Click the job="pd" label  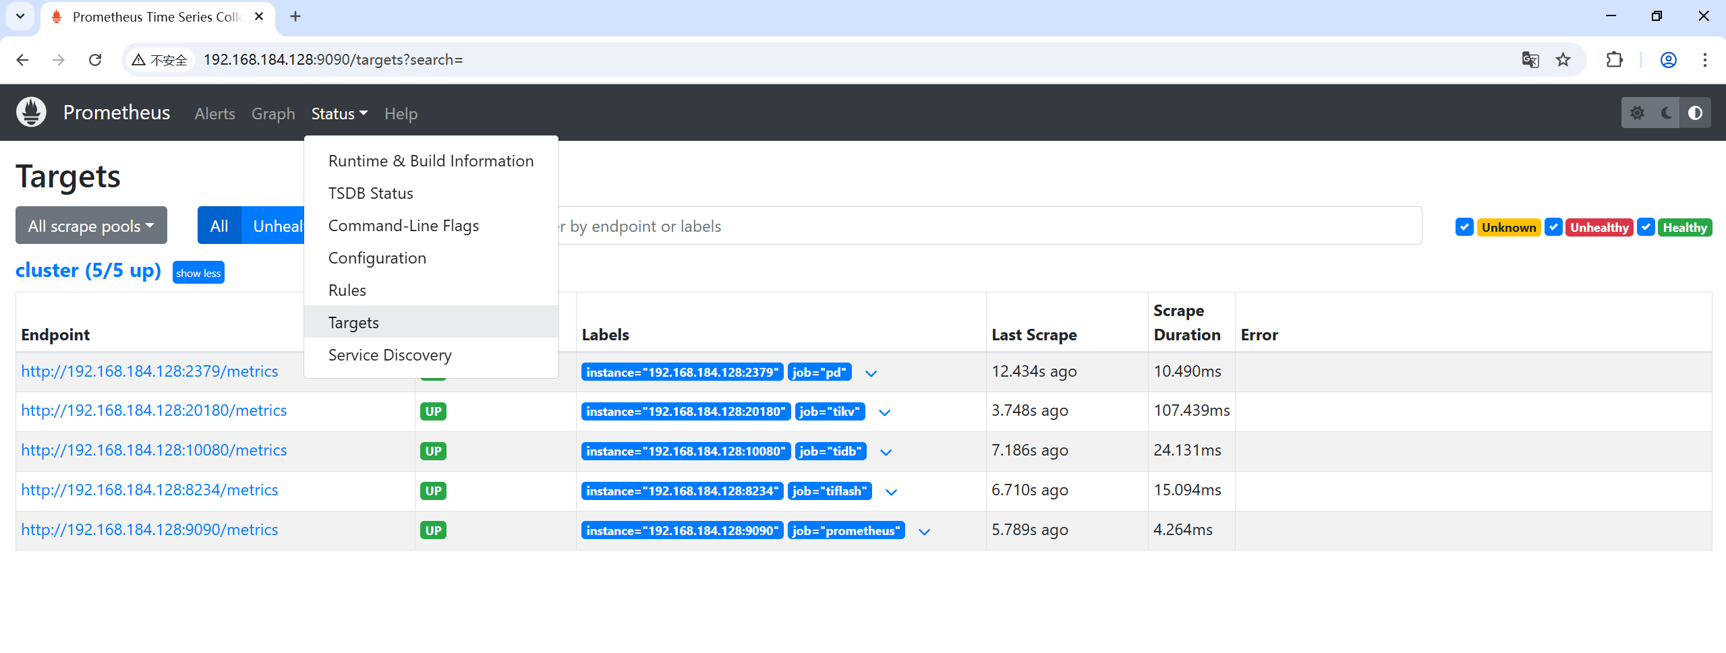819,373
